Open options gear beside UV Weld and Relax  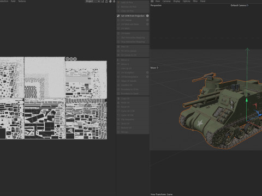pos(147,24)
